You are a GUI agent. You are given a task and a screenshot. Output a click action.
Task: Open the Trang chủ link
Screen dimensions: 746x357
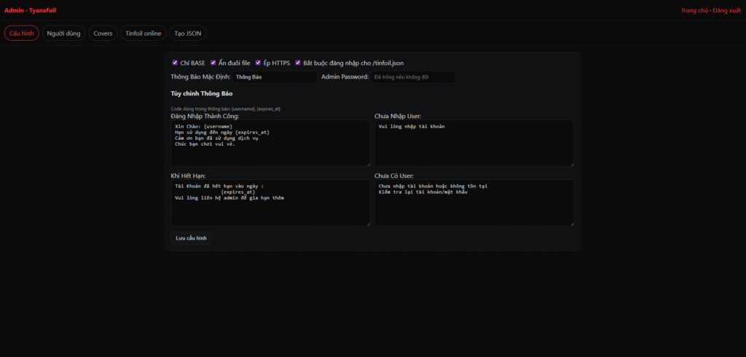(694, 11)
